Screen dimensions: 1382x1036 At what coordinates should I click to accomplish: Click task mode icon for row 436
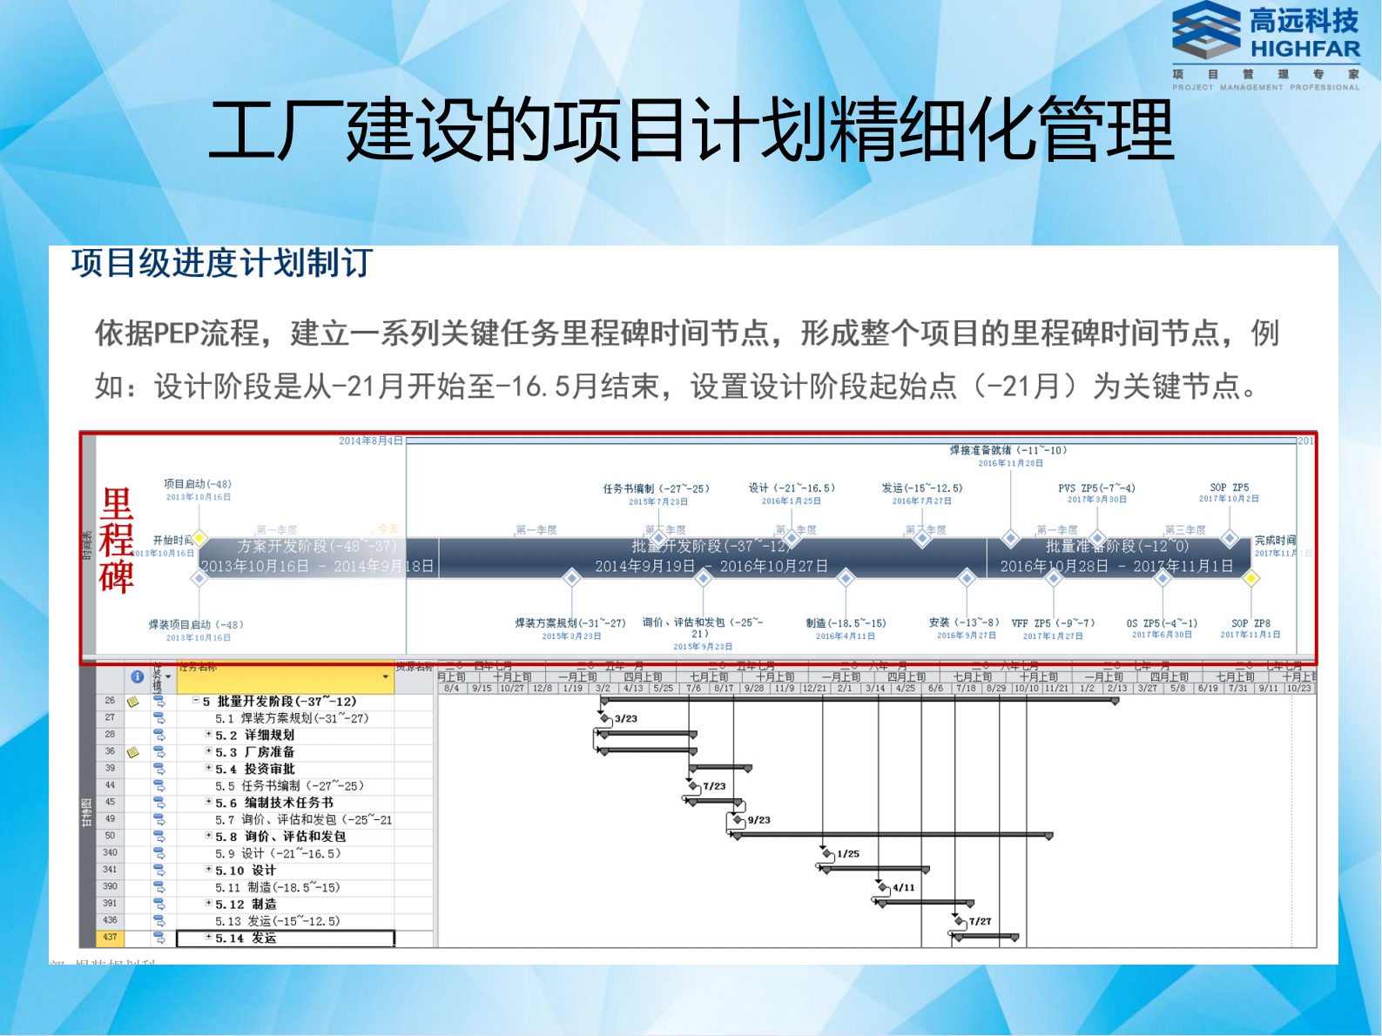159,920
